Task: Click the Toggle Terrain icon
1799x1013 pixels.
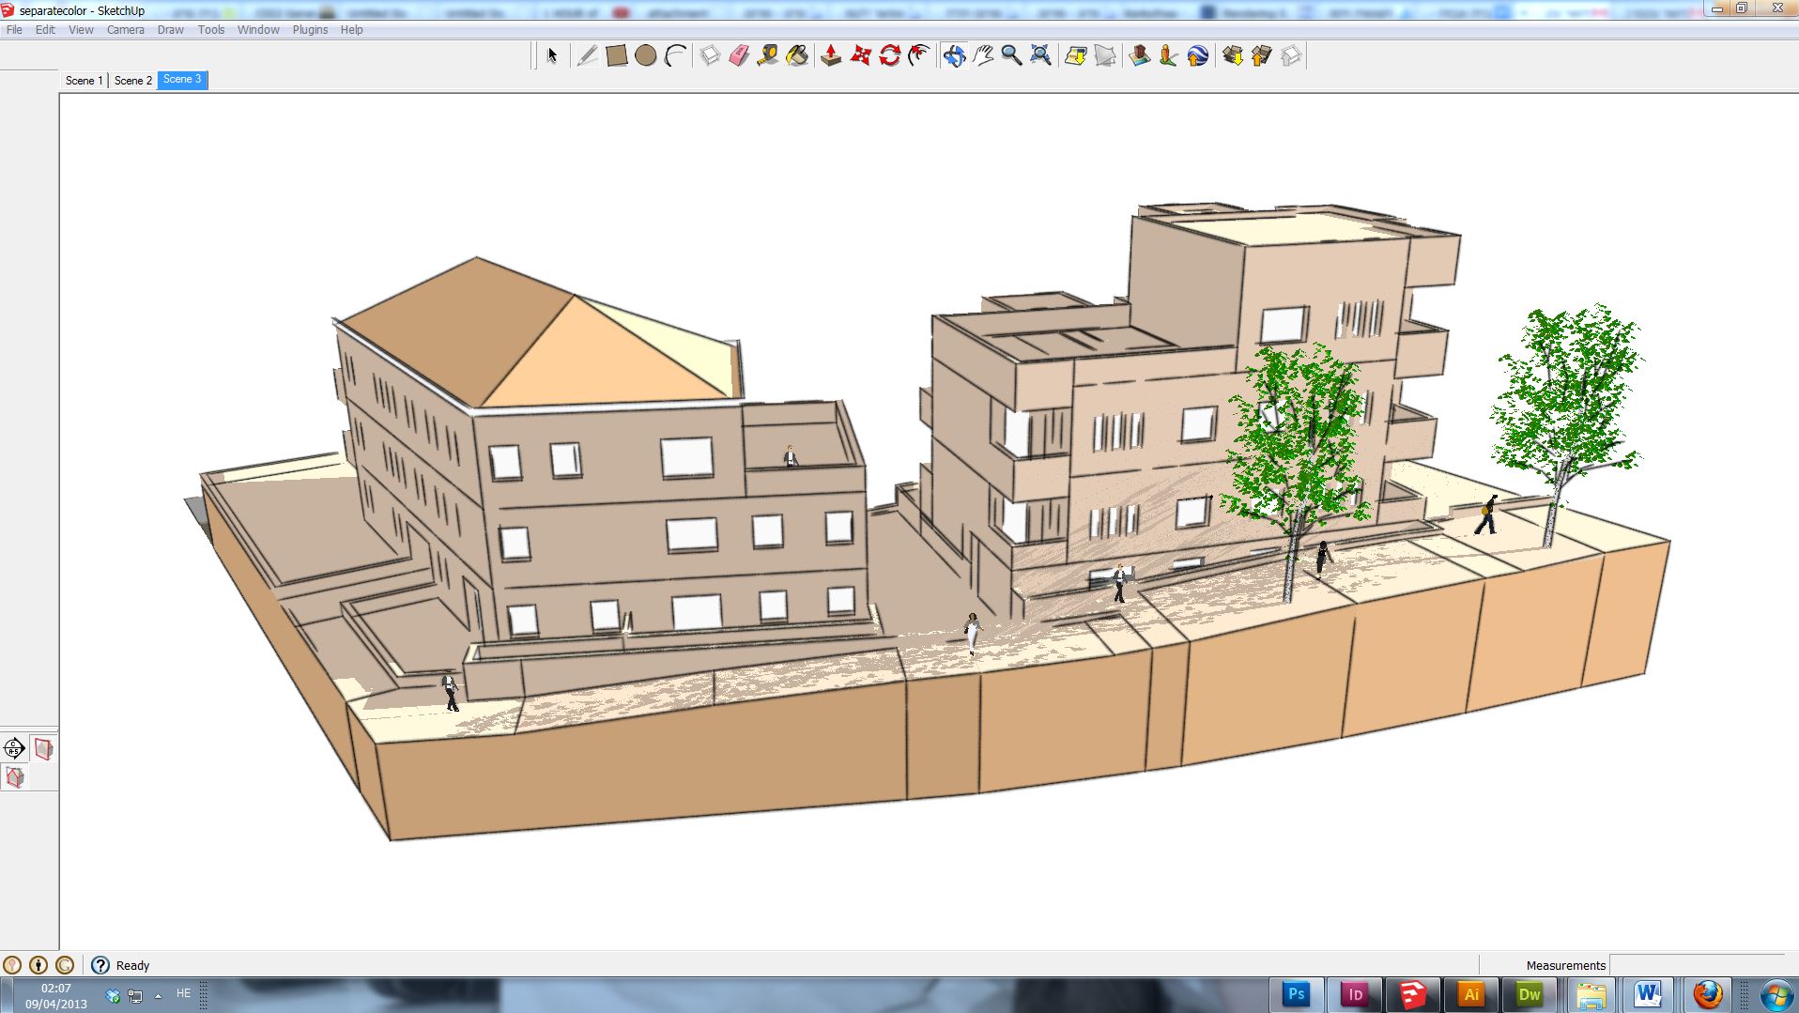Action: [x=1105, y=55]
